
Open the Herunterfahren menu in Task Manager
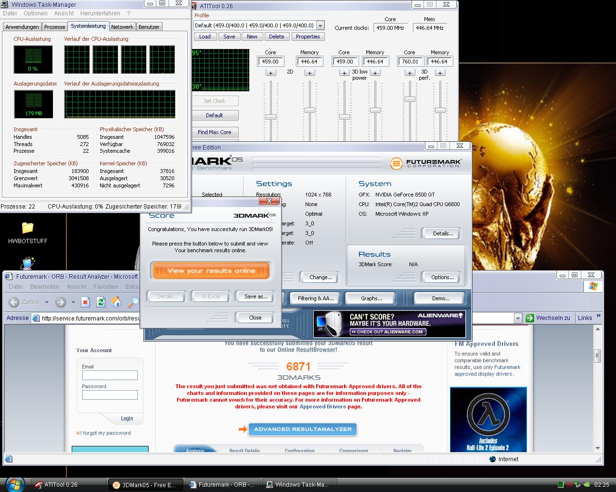(101, 13)
